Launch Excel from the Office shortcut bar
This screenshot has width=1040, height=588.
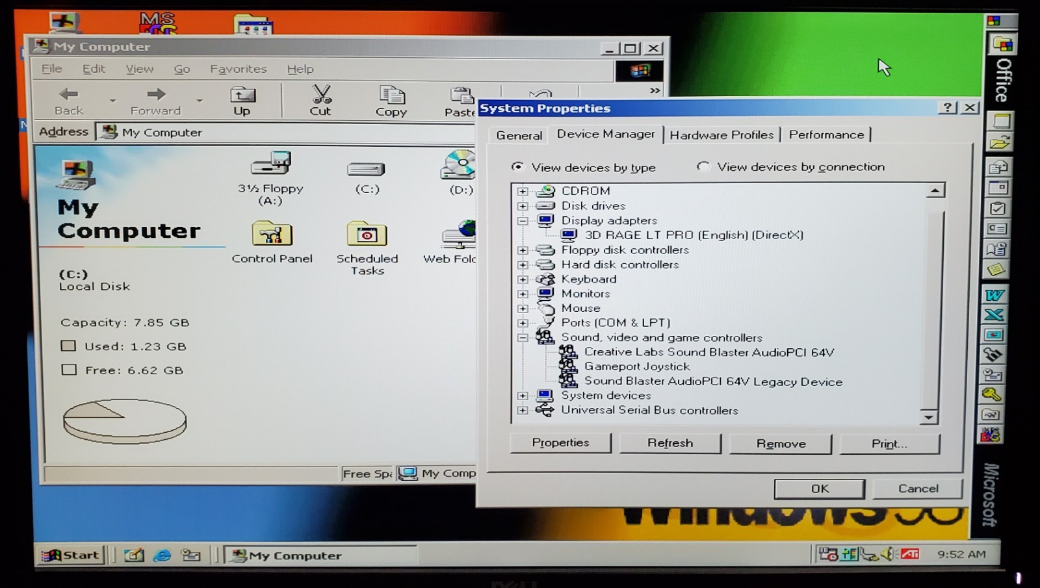click(x=994, y=315)
